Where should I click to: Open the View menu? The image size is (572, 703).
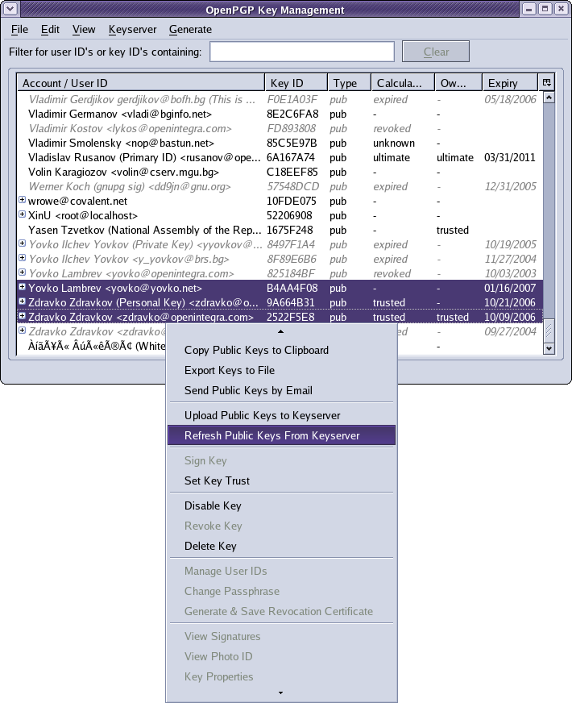click(x=84, y=30)
